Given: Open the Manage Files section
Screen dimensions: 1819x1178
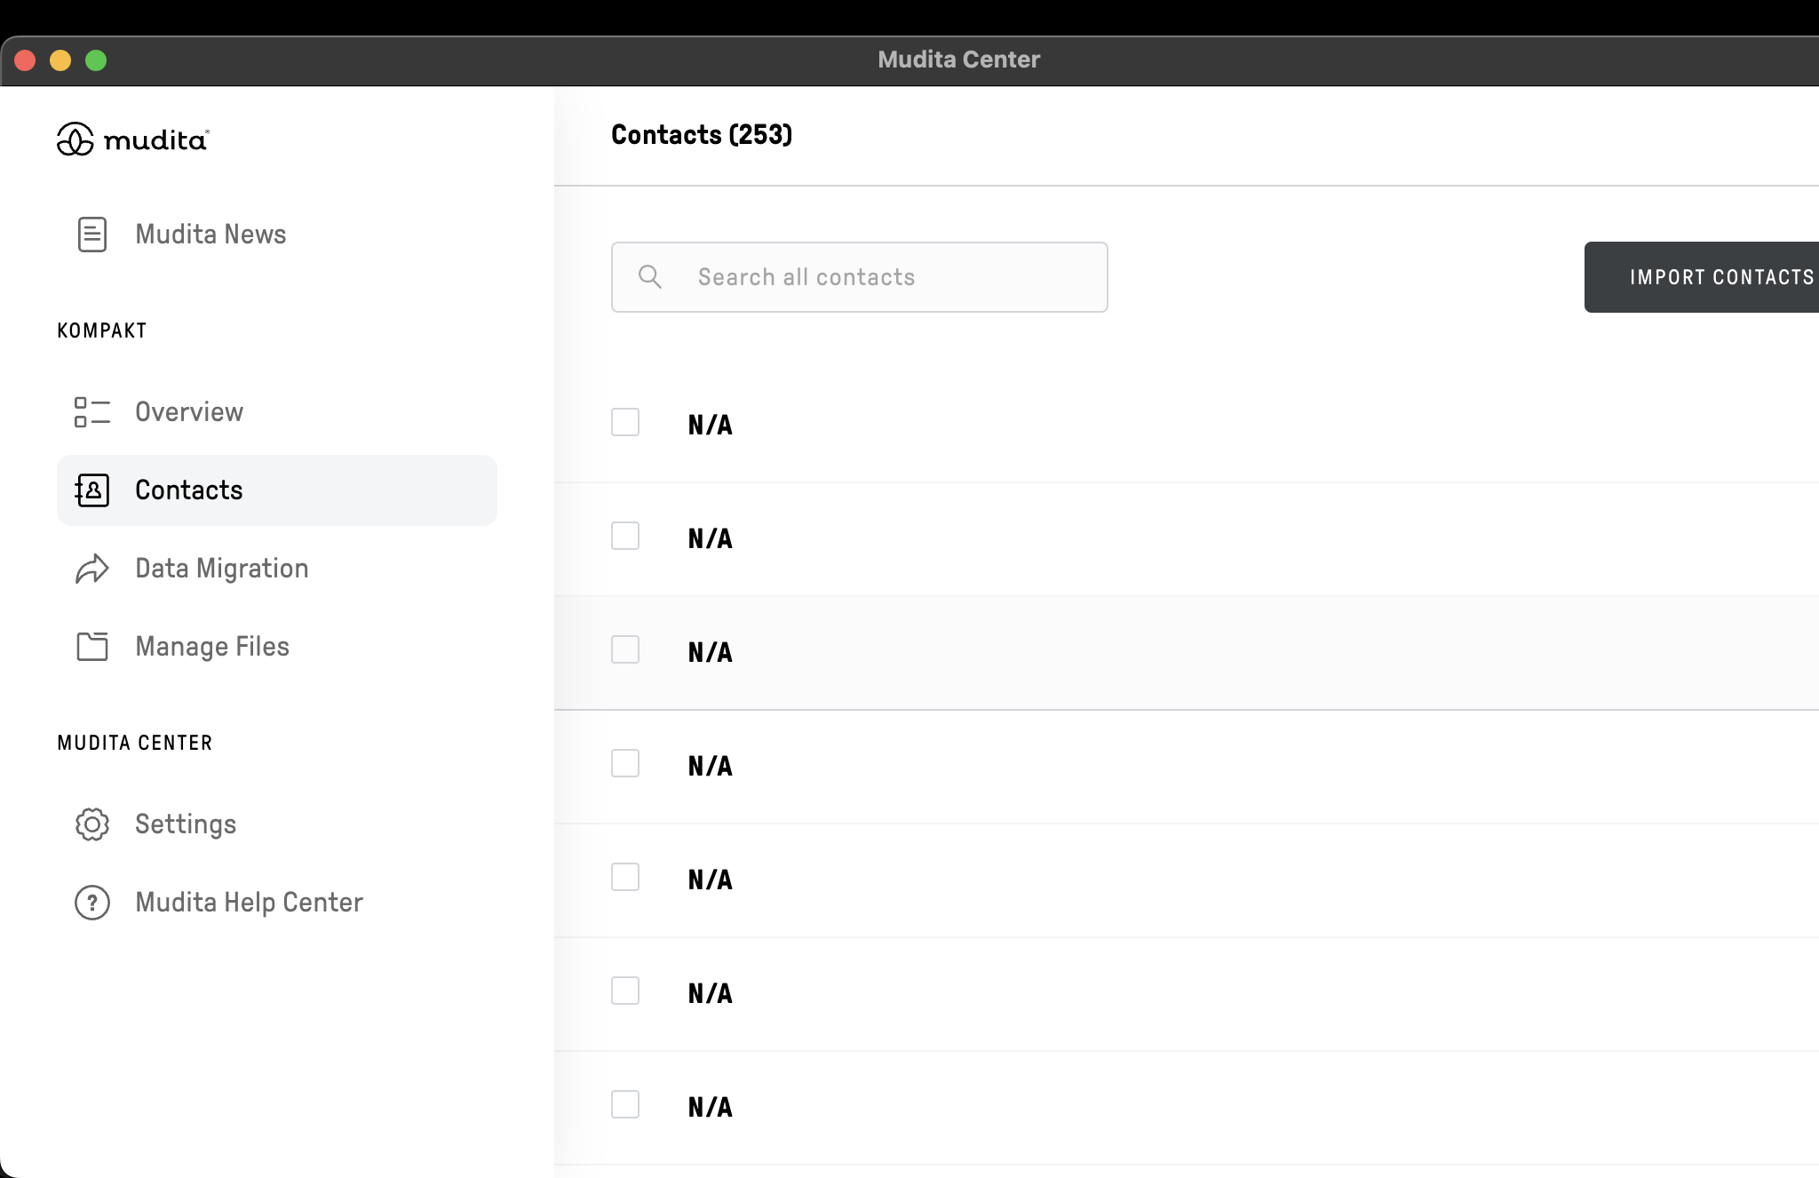Looking at the screenshot, I should point(212,647).
